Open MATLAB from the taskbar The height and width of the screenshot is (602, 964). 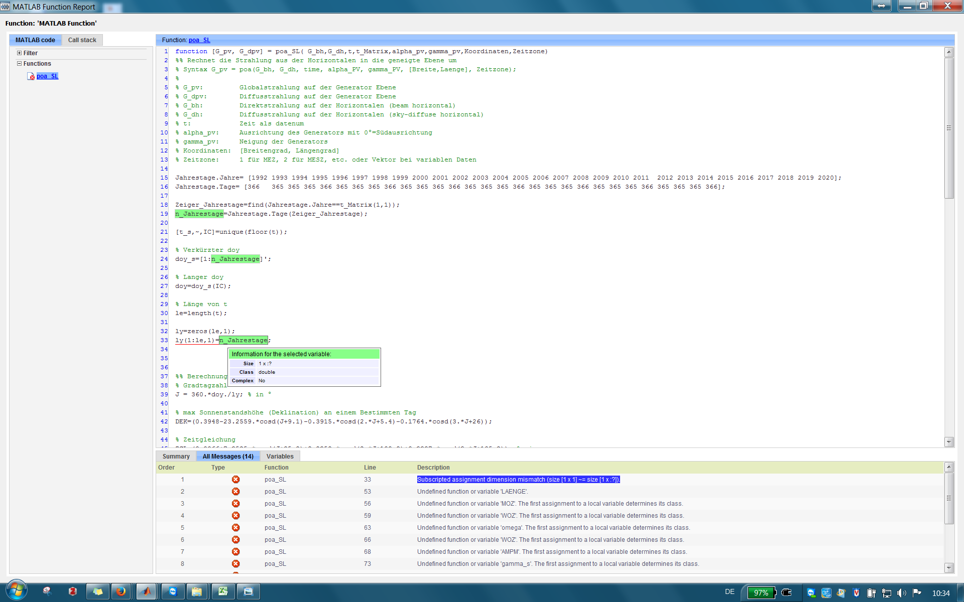146,591
